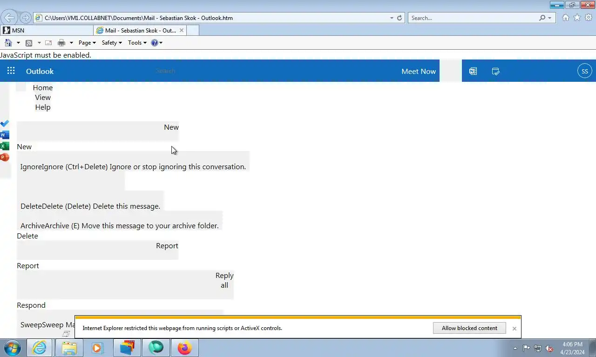Open the stacked folders app in taskbar

[127, 348]
